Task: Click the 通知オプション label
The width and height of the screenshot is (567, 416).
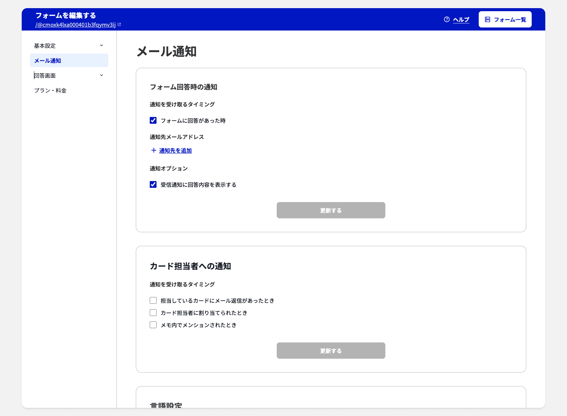Action: click(169, 169)
